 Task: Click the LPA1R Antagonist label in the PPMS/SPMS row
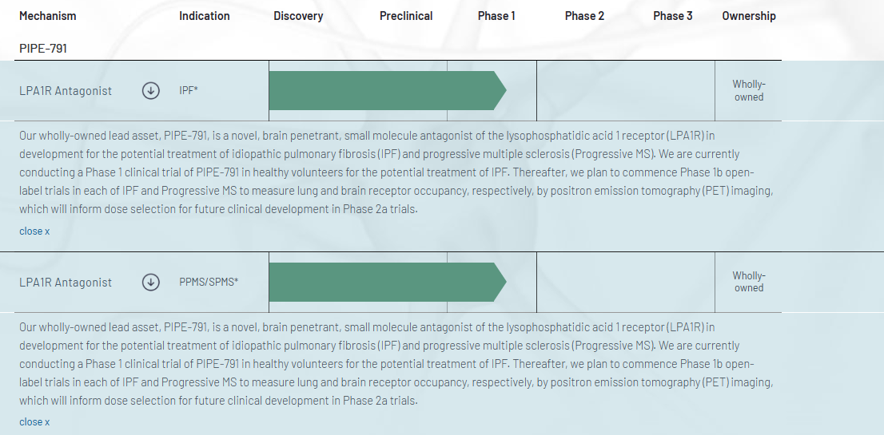click(66, 282)
